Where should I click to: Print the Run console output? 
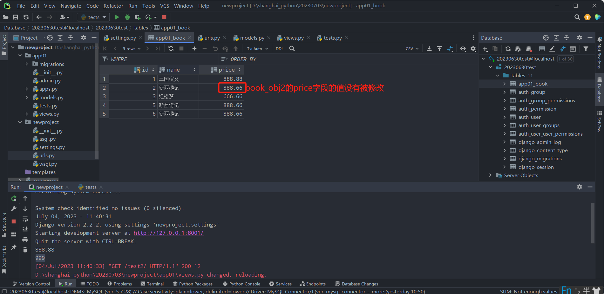coord(25,240)
